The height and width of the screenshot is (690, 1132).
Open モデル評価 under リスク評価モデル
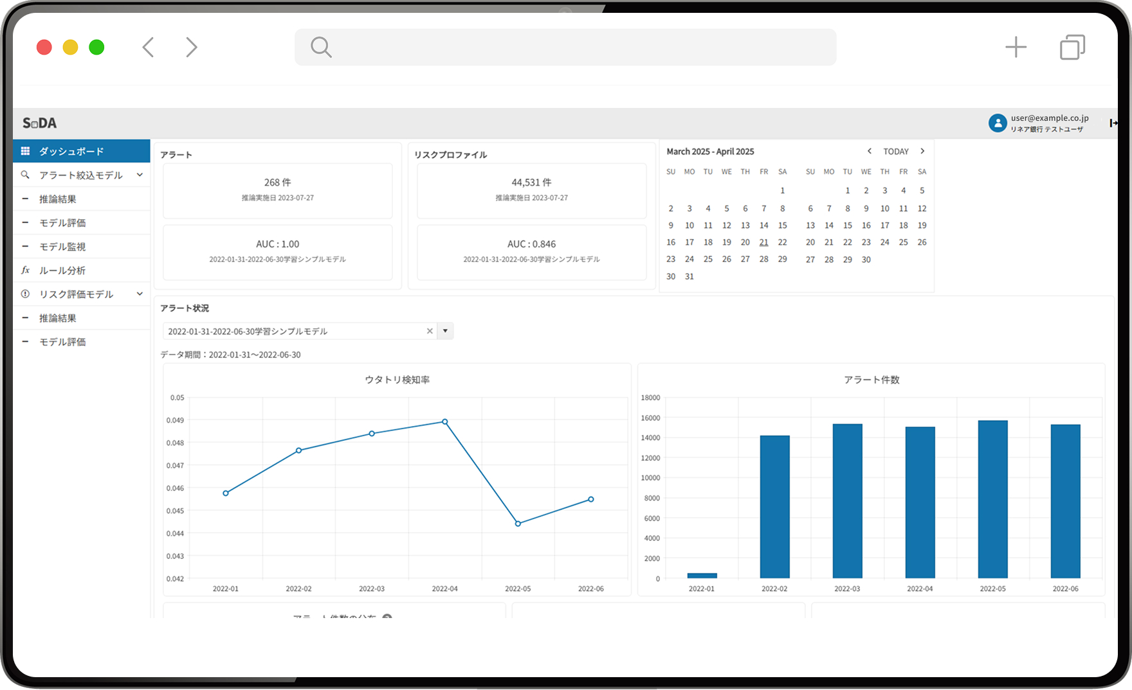pyautogui.click(x=82, y=342)
